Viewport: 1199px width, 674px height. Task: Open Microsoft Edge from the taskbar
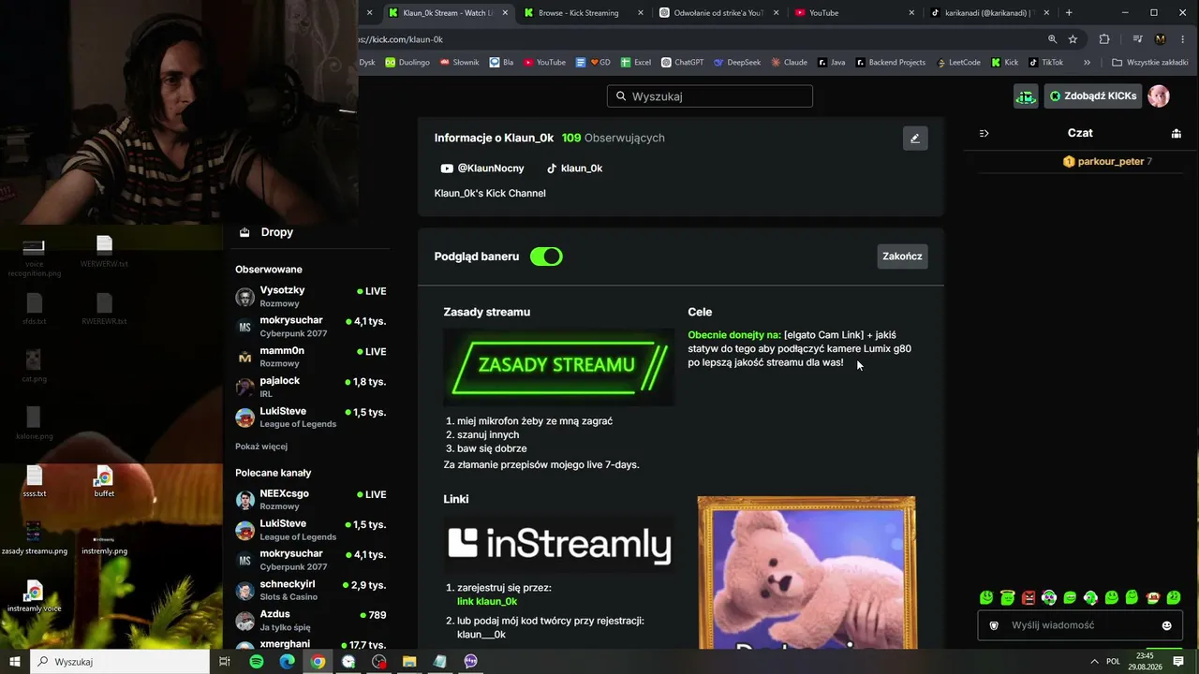pos(288,662)
